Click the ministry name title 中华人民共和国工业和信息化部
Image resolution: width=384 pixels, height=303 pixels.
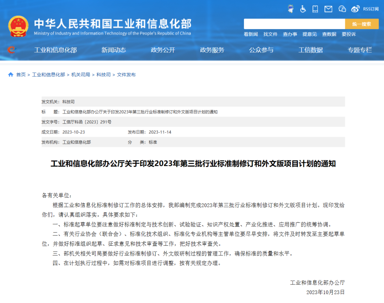click(x=113, y=24)
